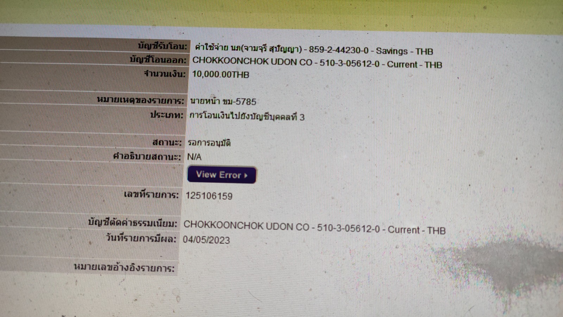Click the ประเภท label
This screenshot has height=317, width=563.
(166, 115)
